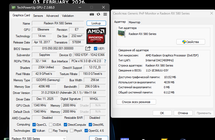The width and height of the screenshot is (215, 140).
Task: Uncheck the Vulkan checkbox
Action: coord(34,131)
